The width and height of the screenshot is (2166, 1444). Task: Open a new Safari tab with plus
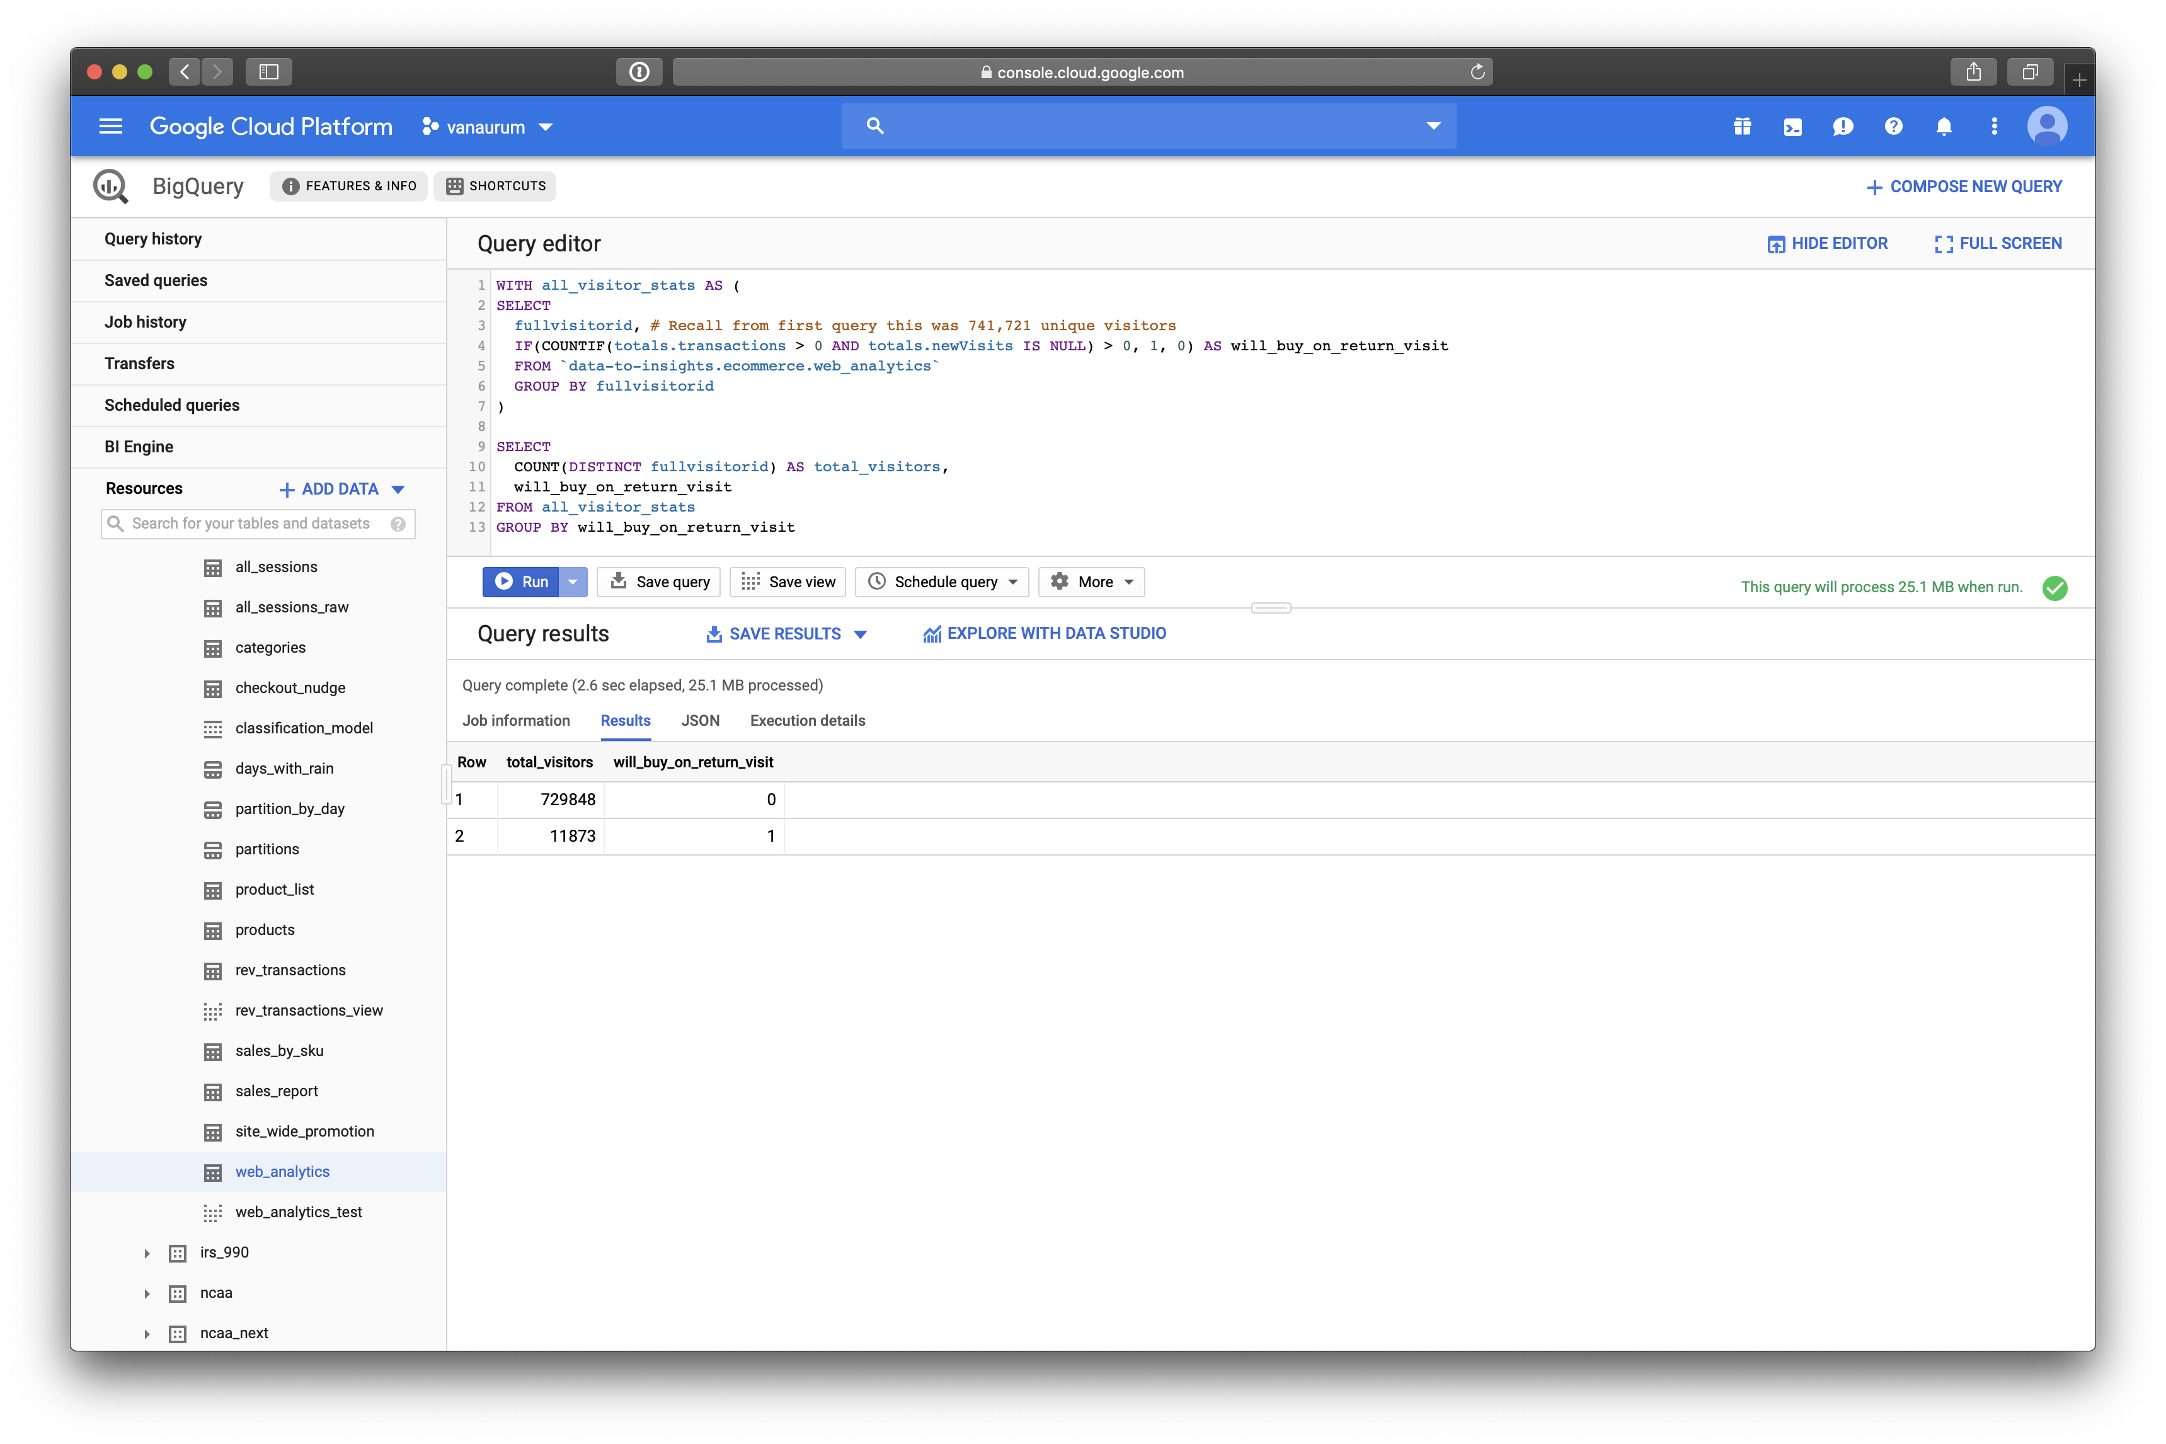(2078, 80)
